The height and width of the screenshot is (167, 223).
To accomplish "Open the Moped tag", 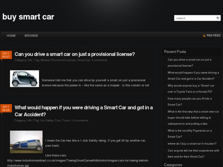I will (x=45, y=60).
